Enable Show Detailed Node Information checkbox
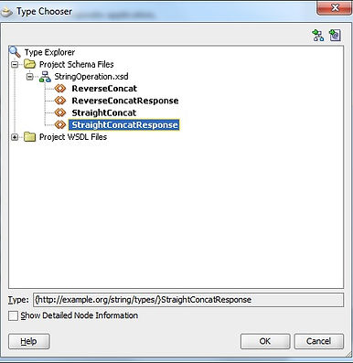Image resolution: width=353 pixels, height=363 pixels. [13, 315]
